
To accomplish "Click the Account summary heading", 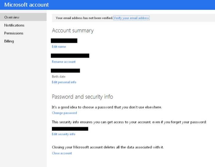I will tap(73, 30).
